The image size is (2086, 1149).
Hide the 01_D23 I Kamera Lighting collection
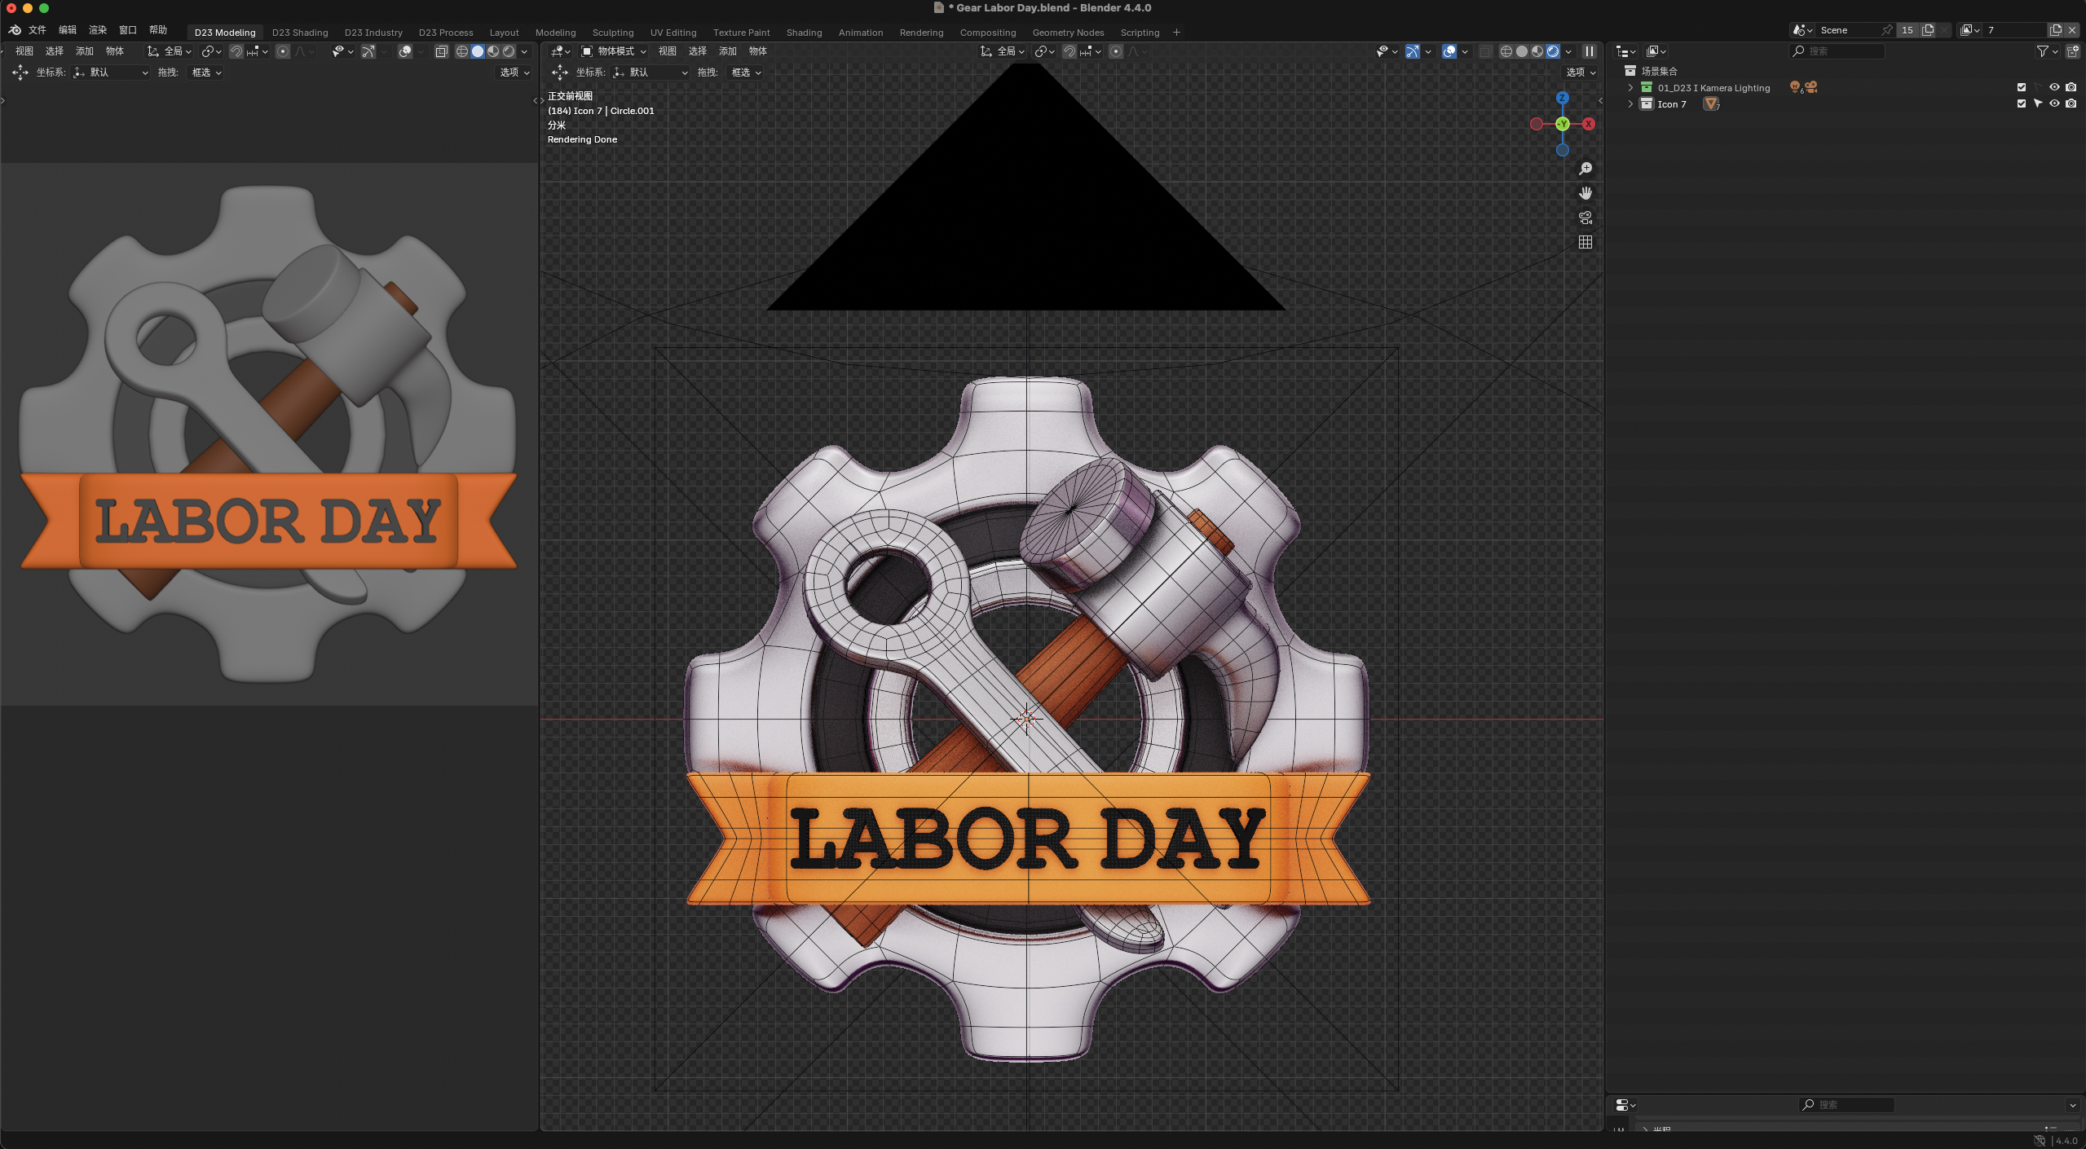click(2054, 87)
